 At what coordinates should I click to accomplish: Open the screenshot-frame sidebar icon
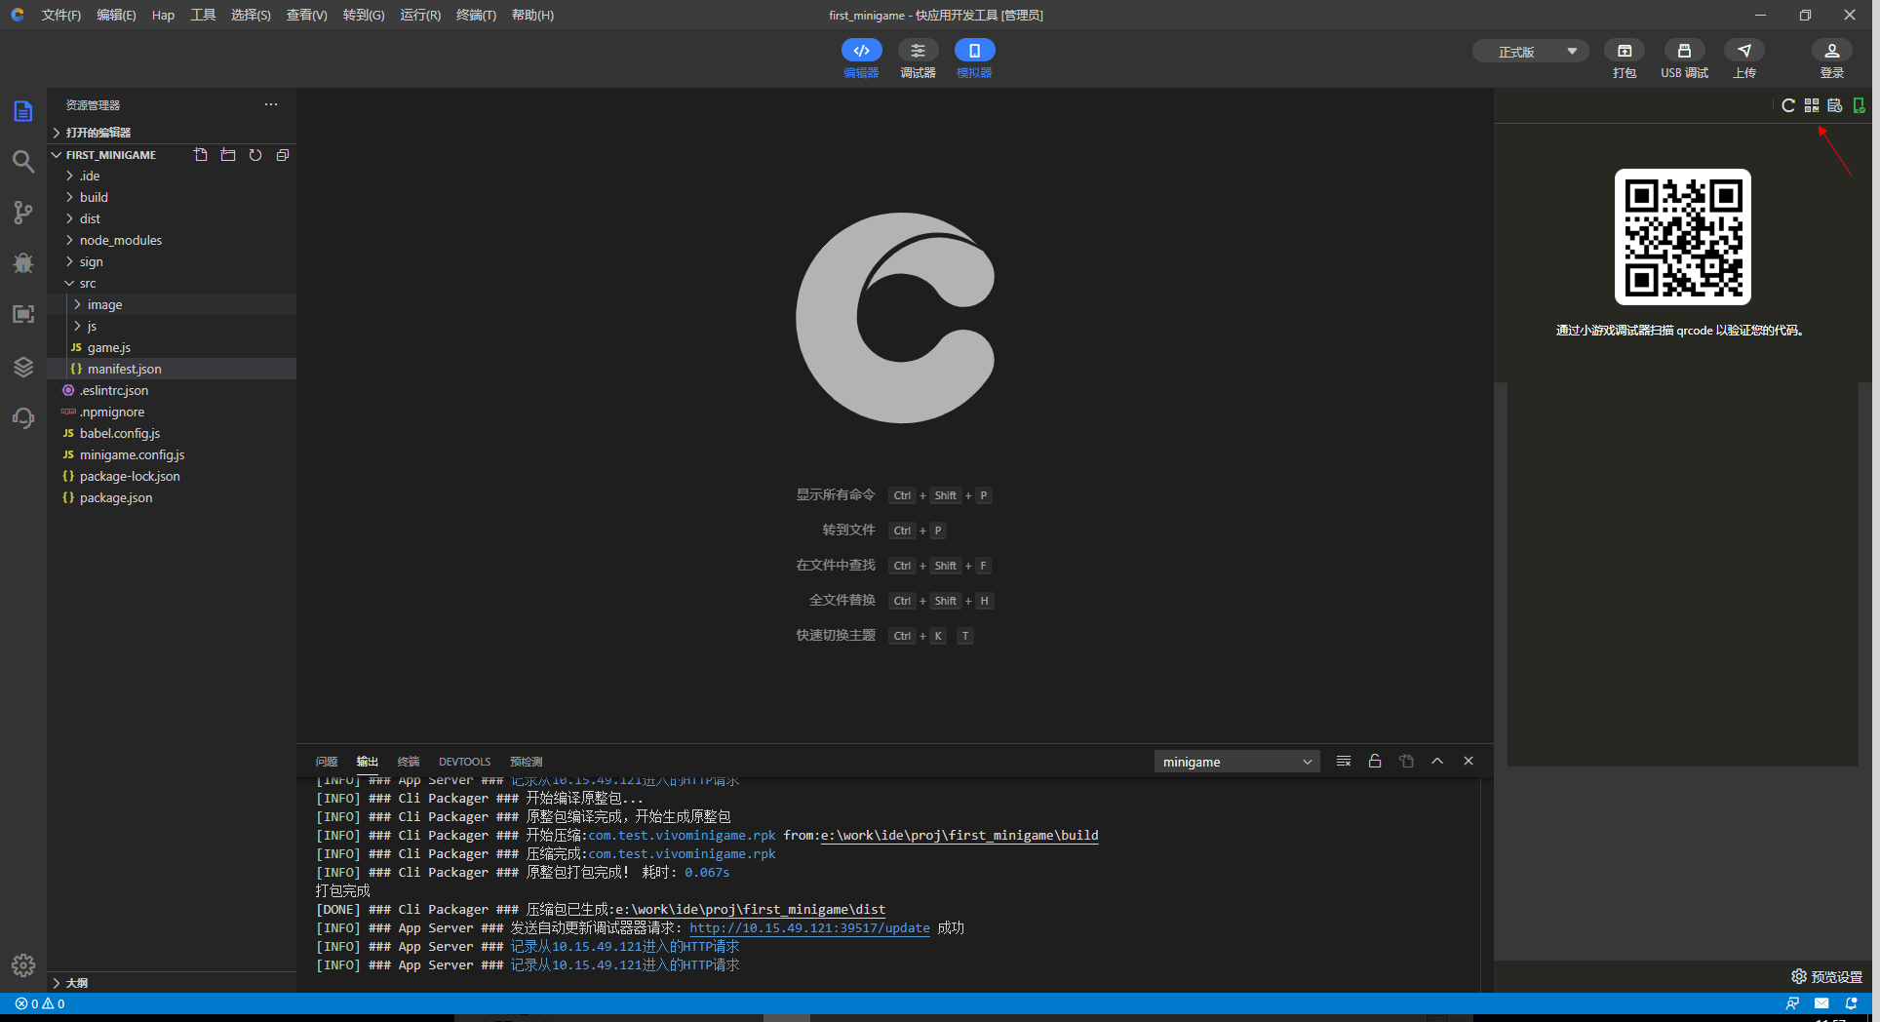point(23,314)
